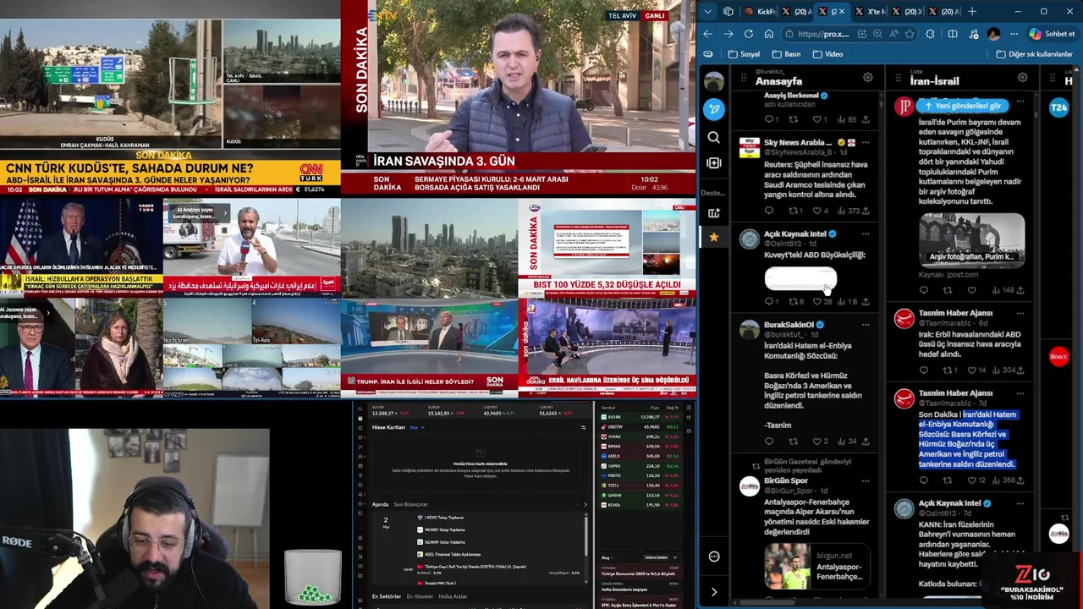Open split screen view in Edge

pos(953,34)
